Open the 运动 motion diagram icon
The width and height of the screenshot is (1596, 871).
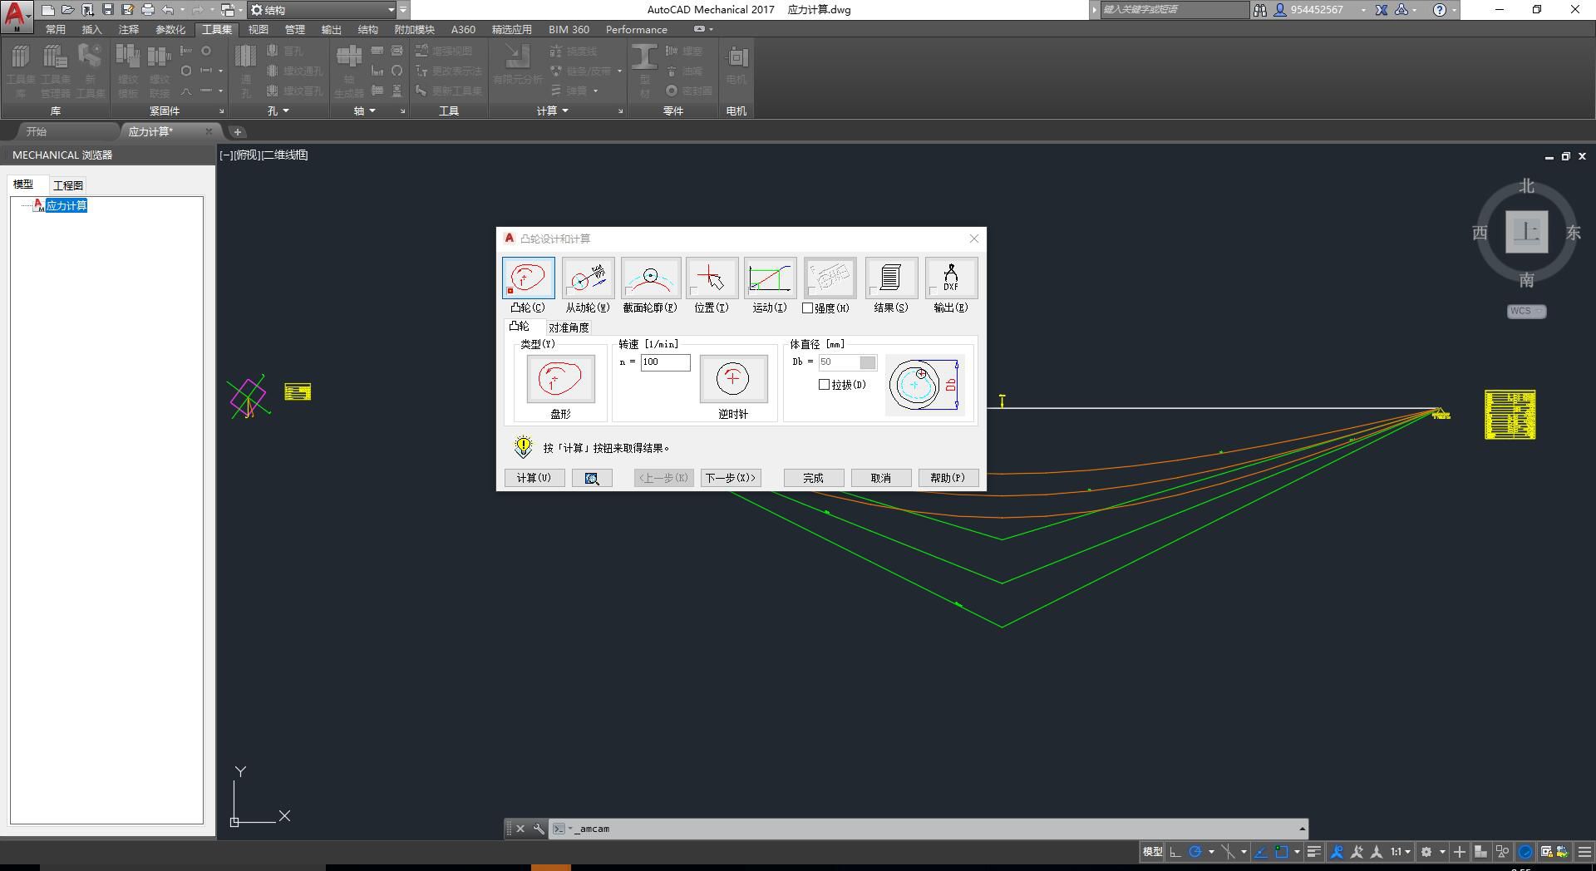(770, 278)
